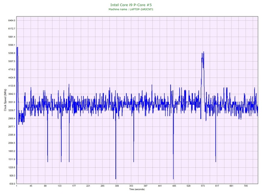Select the 2968.4 y-axis value

12,119
